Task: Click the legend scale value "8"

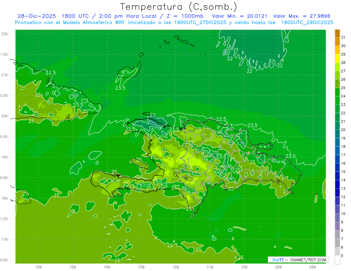Action: [342, 230]
